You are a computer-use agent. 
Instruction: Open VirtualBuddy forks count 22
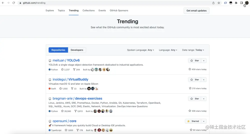(x=74, y=89)
